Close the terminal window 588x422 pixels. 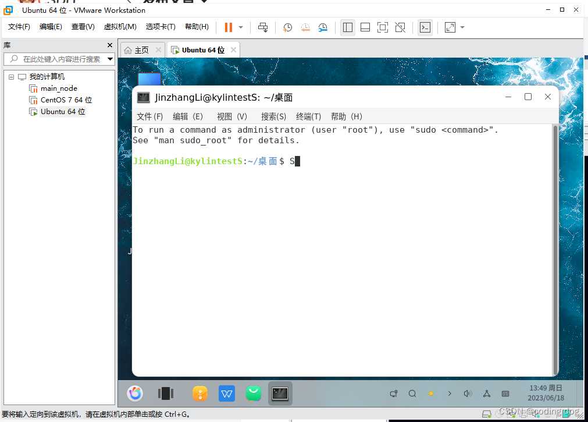tap(548, 97)
